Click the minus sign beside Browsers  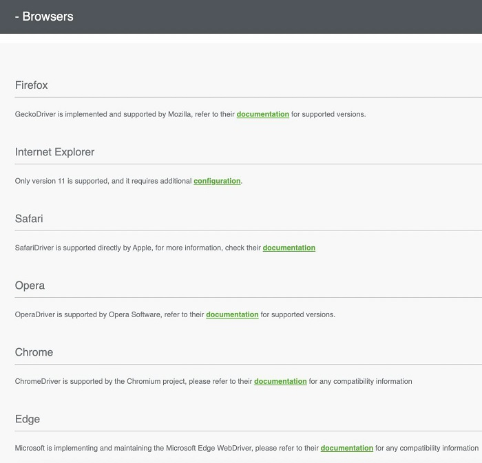[17, 17]
